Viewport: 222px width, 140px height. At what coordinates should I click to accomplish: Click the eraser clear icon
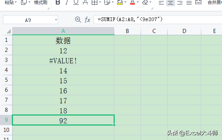point(145,2)
